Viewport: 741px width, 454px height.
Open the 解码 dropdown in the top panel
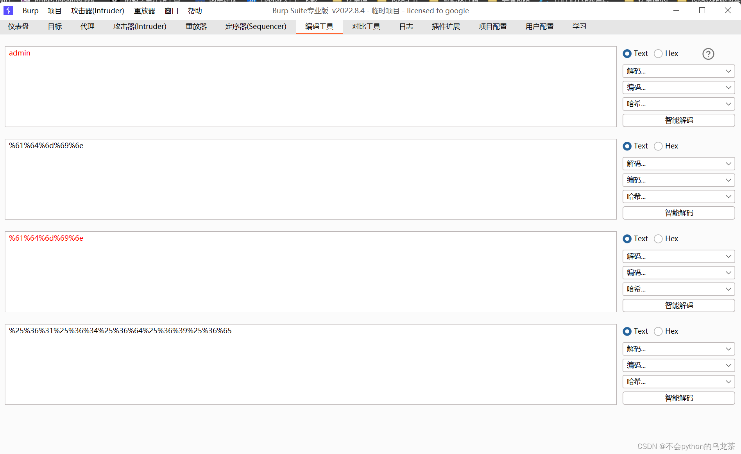pyautogui.click(x=678, y=71)
